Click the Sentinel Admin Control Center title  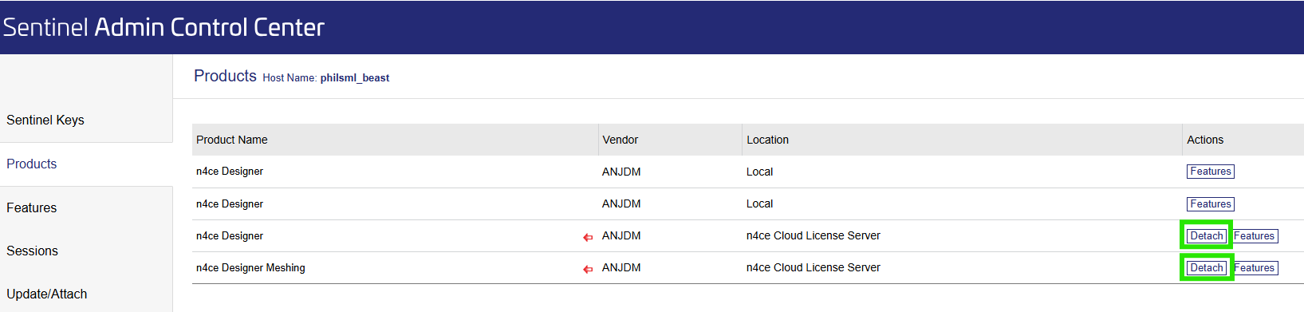coord(163,27)
